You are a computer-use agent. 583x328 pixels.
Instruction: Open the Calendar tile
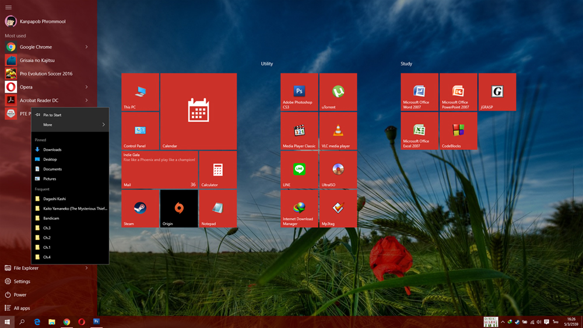pos(199,111)
